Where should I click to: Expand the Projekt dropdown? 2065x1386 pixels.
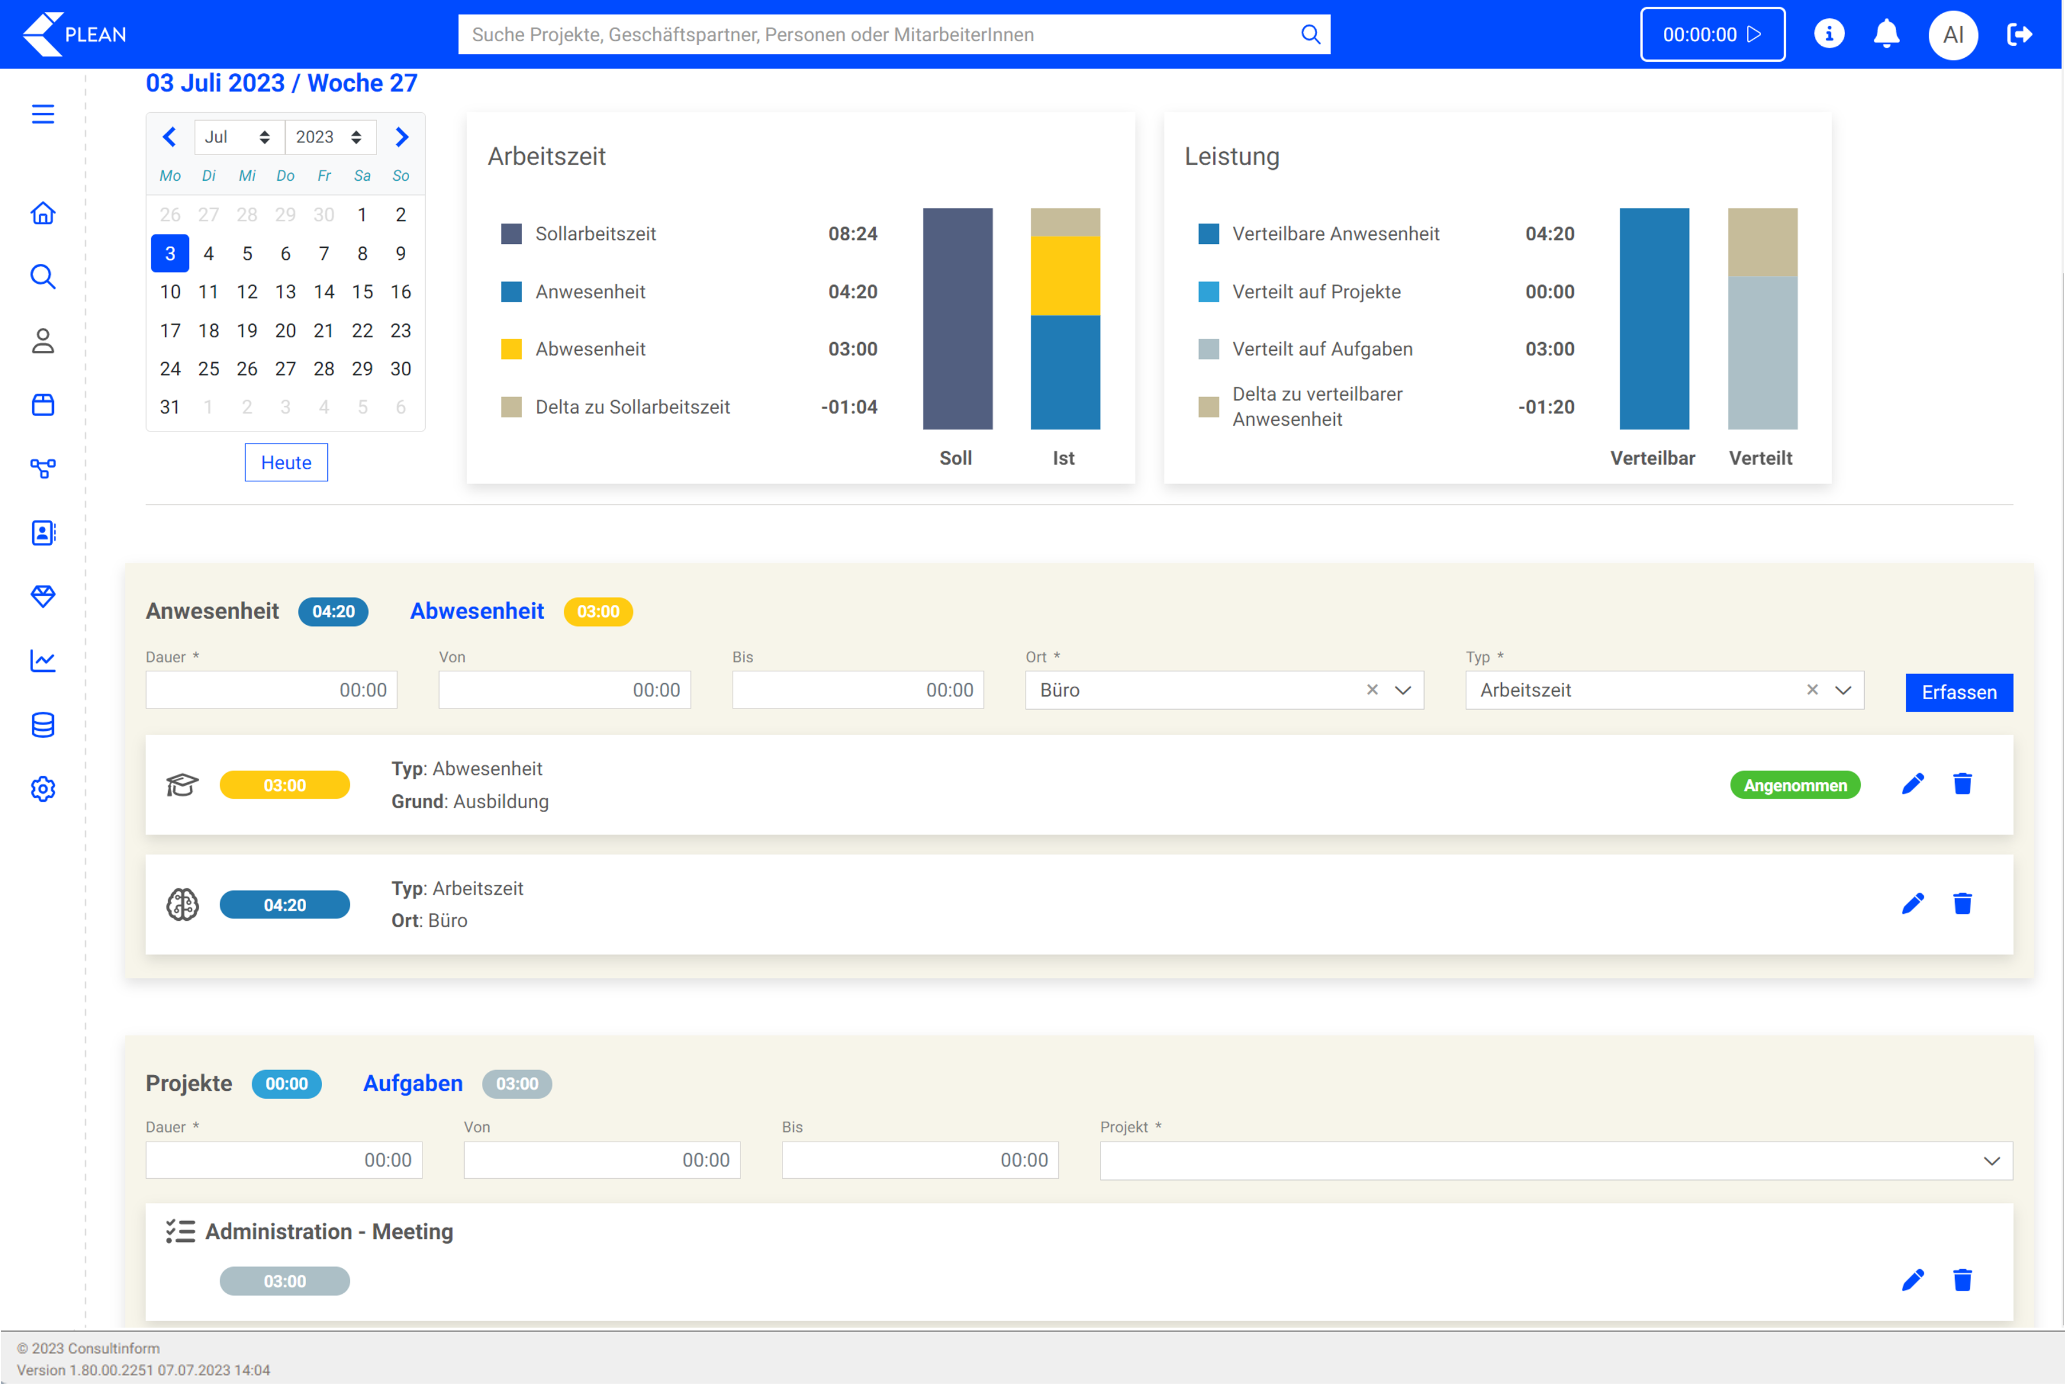pos(1991,1161)
